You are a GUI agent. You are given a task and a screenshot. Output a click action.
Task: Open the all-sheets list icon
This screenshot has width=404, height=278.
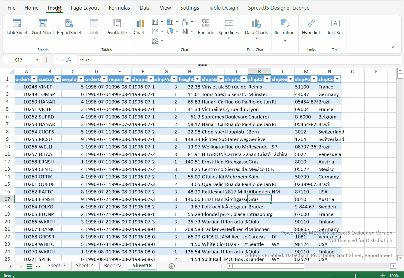coord(29,266)
